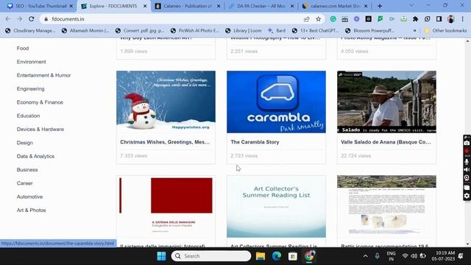
Task: Click the share page icon in address bar
Action: tap(306, 19)
